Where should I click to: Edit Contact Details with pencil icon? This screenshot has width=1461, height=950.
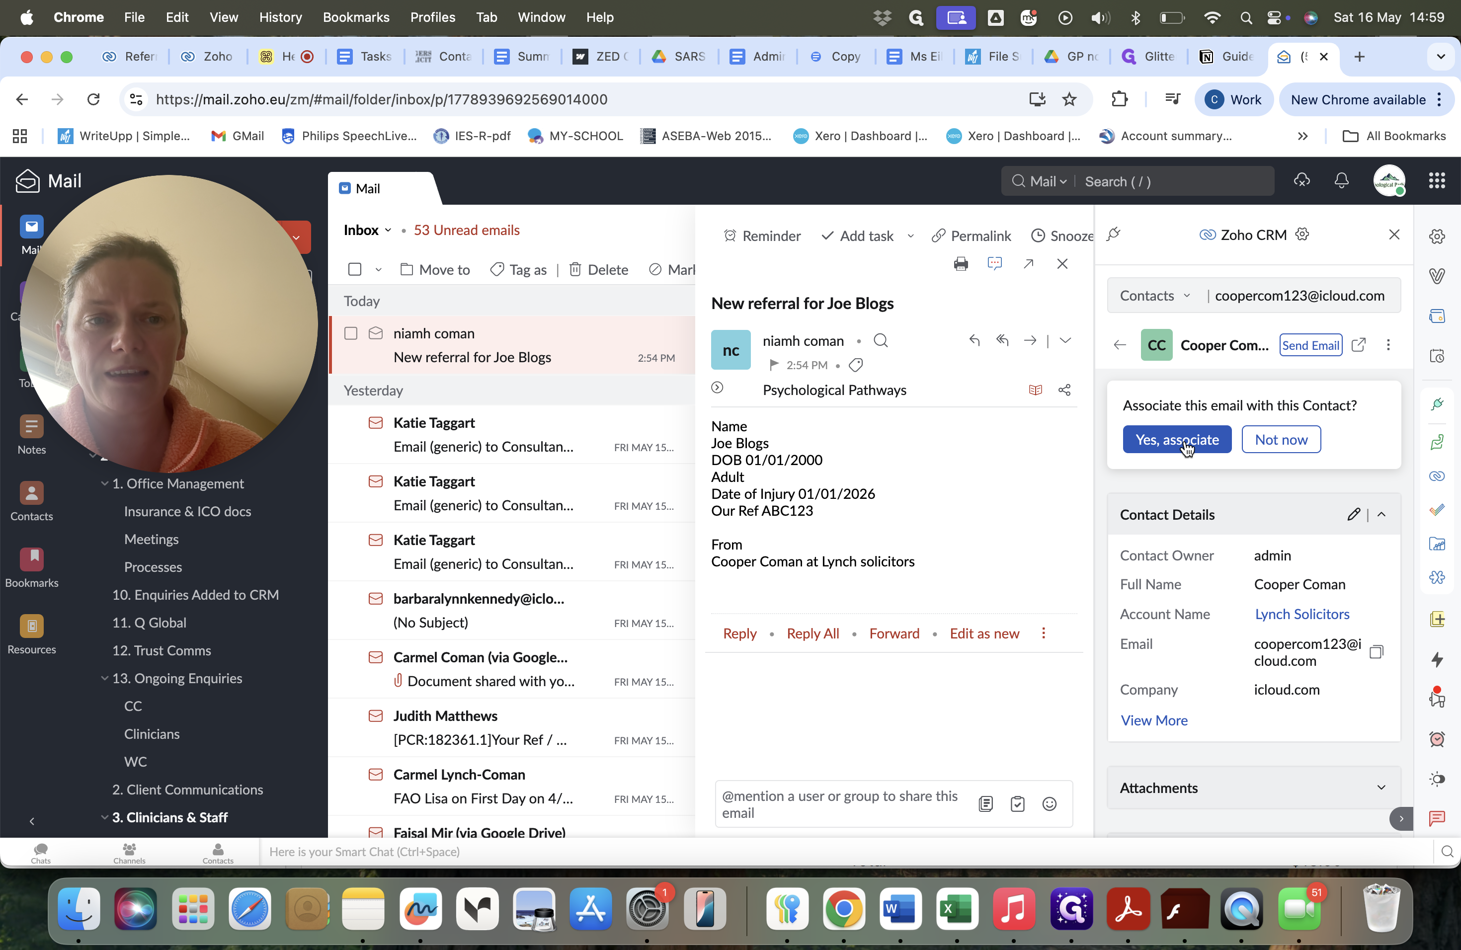coord(1354,514)
